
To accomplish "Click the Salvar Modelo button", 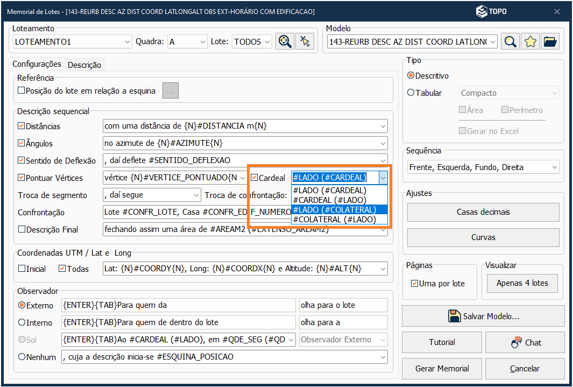I will click(x=483, y=316).
